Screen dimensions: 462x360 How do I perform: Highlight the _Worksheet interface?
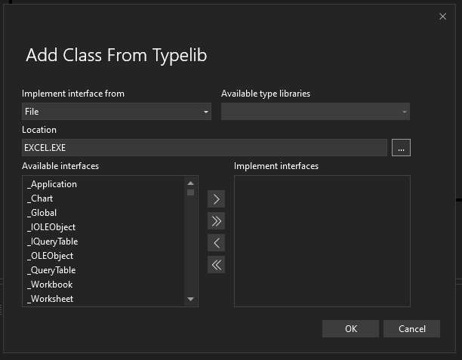[52, 299]
